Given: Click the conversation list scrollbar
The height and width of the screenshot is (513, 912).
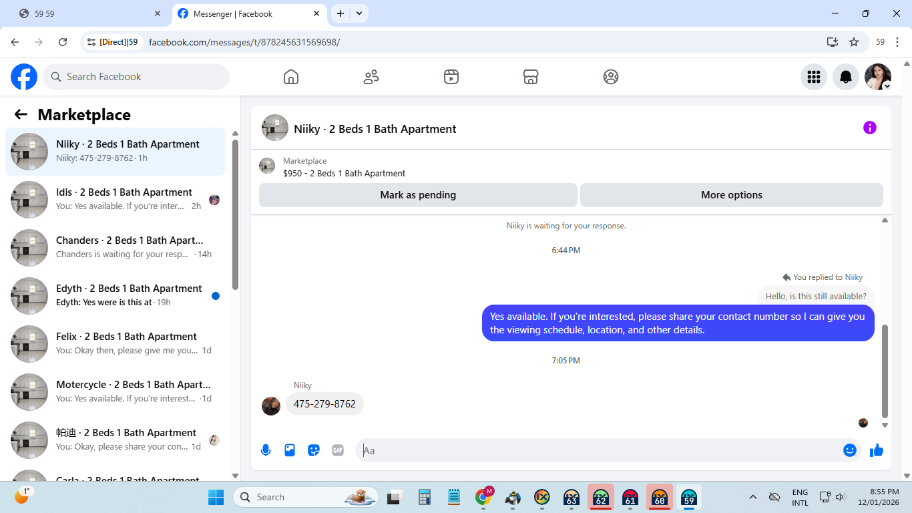Looking at the screenshot, I should 235,214.
